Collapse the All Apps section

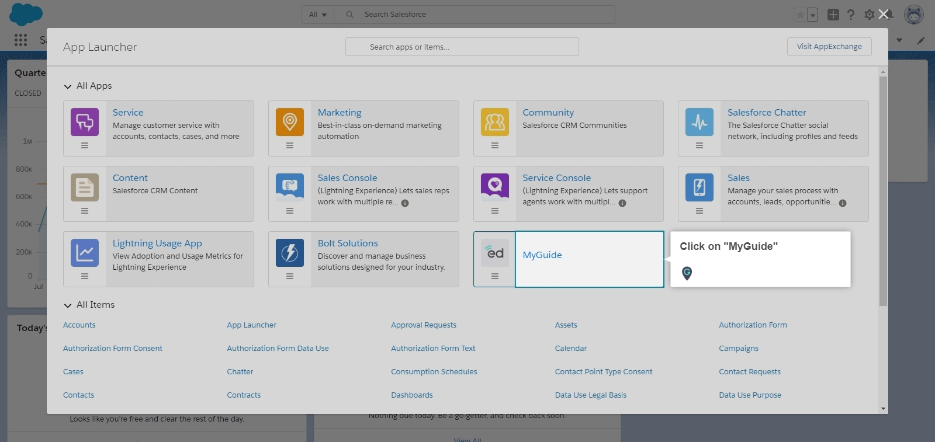click(68, 86)
